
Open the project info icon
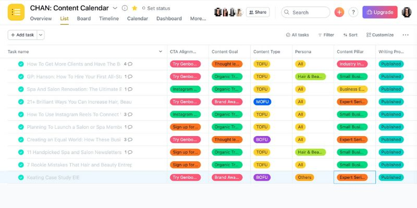[125, 8]
